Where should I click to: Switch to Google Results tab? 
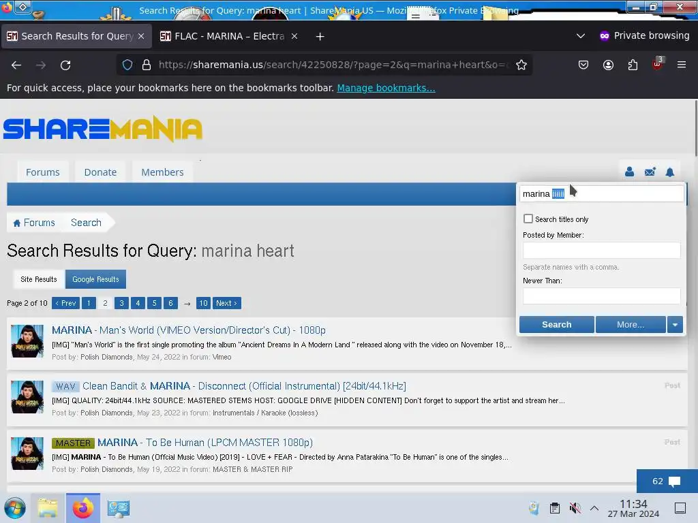click(x=95, y=279)
